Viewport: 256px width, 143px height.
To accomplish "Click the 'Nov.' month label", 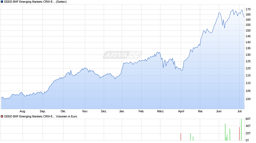I will (x=85, y=111).
